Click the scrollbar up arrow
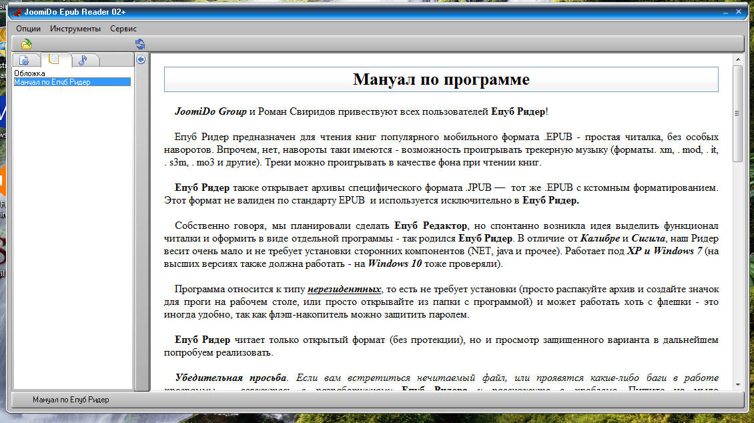The height and width of the screenshot is (423, 754). point(737,60)
